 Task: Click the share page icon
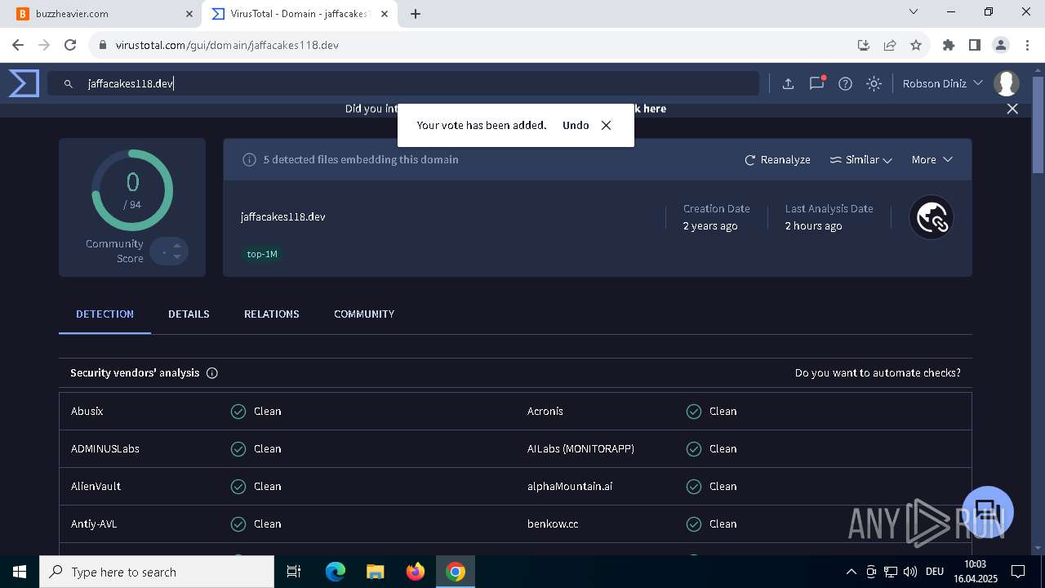890,45
